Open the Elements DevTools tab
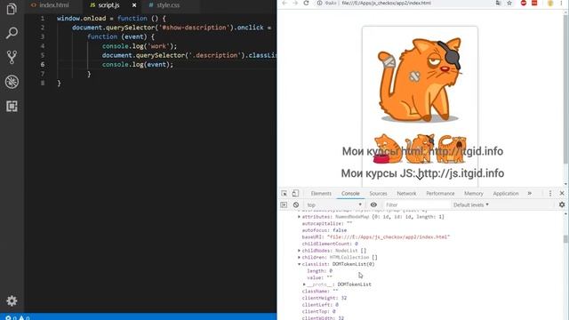The image size is (569, 320). point(321,194)
